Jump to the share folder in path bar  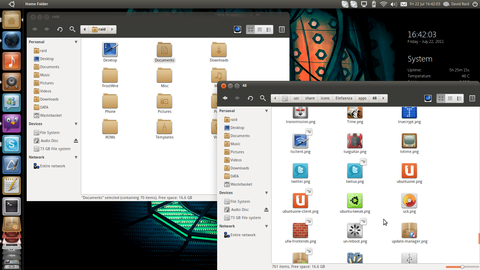310,98
